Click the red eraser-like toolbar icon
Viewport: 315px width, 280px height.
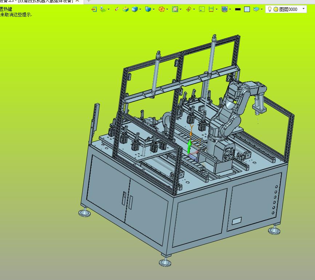(117, 9)
